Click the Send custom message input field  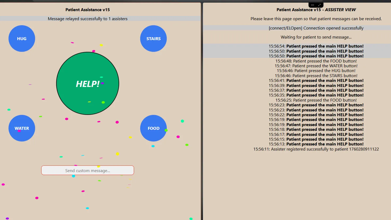point(88,171)
